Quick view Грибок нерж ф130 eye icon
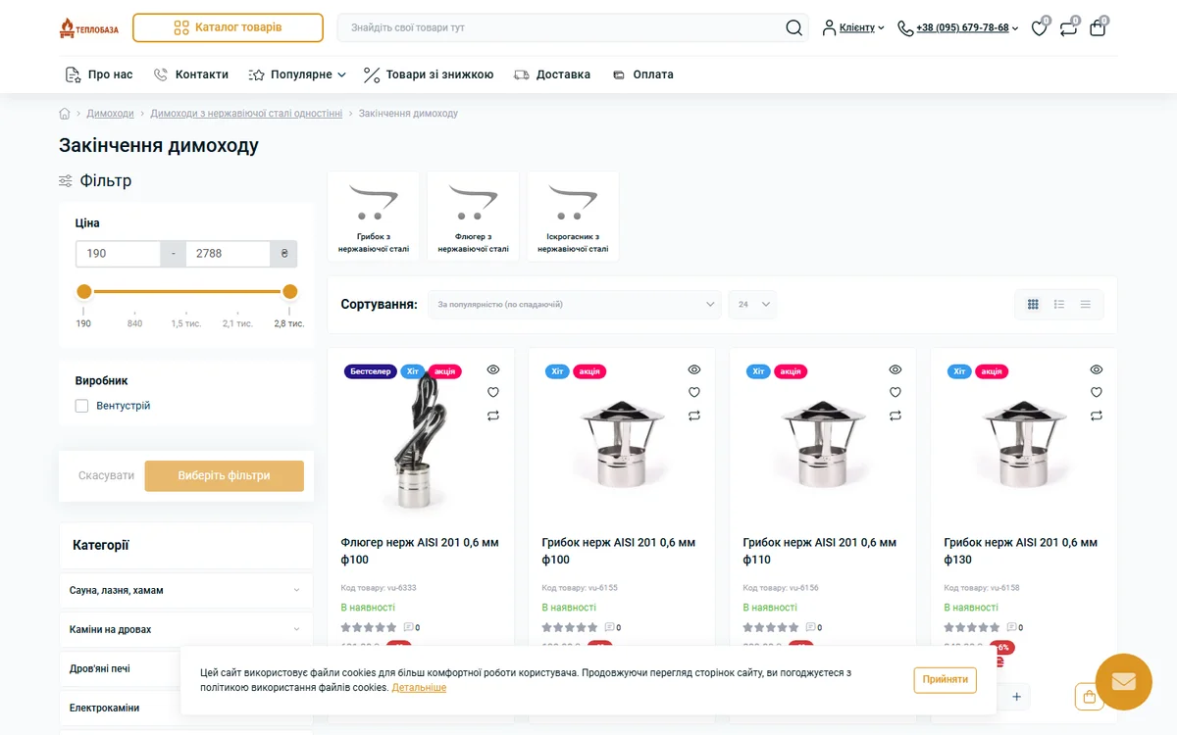Screen dimensions: 1177x735 pyautogui.click(x=1097, y=369)
